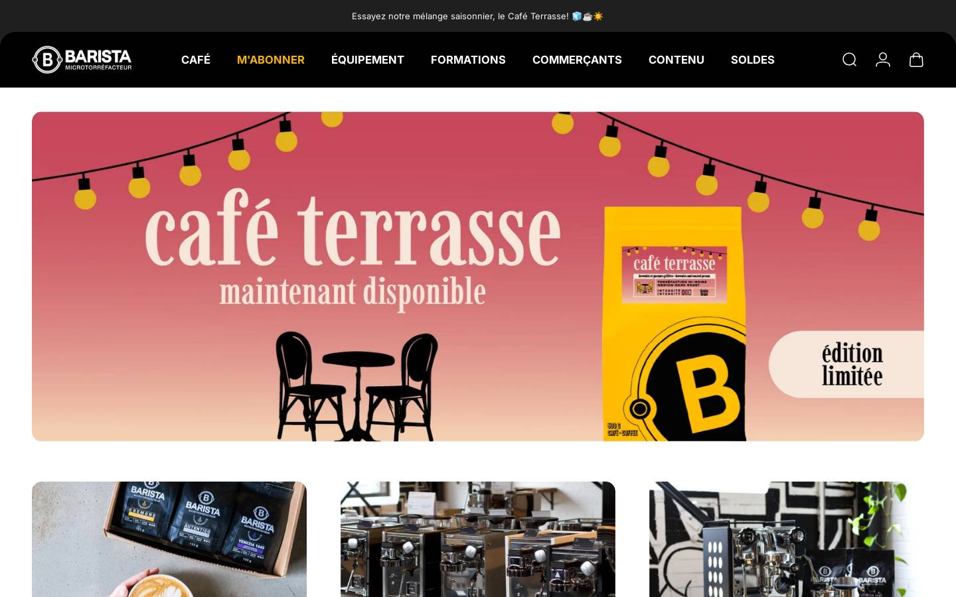Screen dimensions: 956x597
Task: Click the Café Terrasse announcement bar text
Action: click(x=478, y=16)
